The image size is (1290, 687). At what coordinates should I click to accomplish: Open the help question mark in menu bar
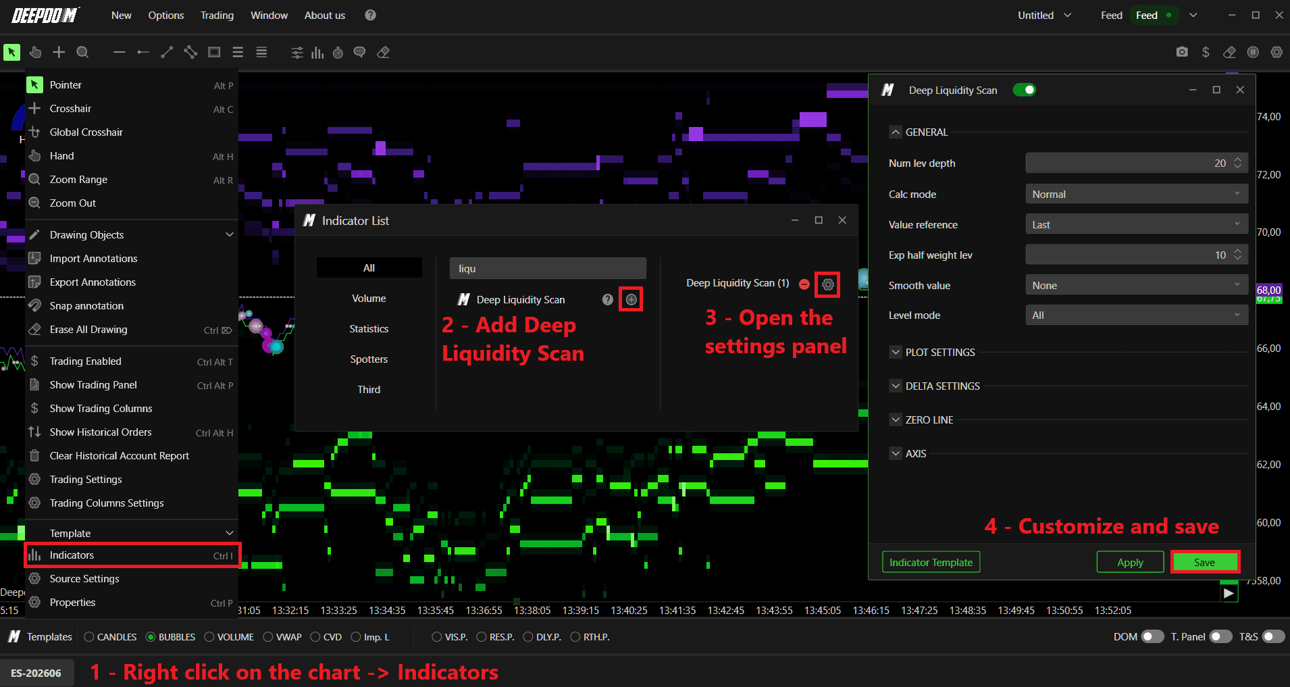click(370, 15)
